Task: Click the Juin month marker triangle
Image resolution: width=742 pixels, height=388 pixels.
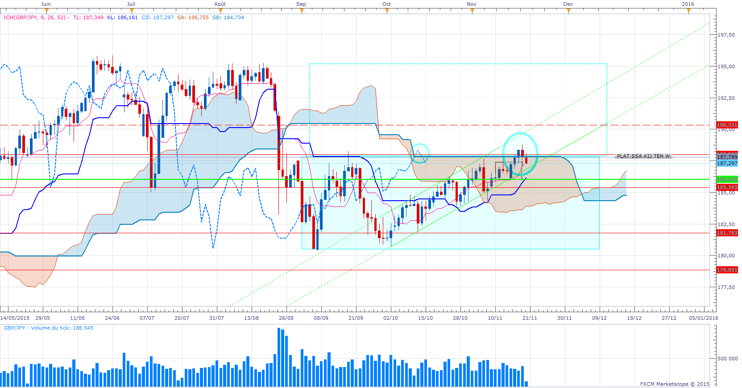Action: (x=46, y=11)
